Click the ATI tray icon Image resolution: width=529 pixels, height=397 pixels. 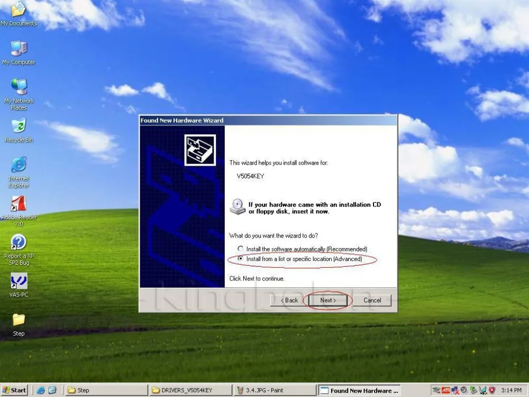[x=445, y=390]
